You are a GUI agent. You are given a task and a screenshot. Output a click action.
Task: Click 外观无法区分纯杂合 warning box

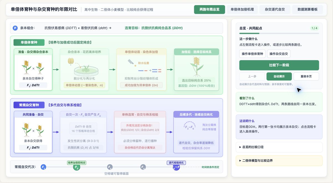click(140, 128)
